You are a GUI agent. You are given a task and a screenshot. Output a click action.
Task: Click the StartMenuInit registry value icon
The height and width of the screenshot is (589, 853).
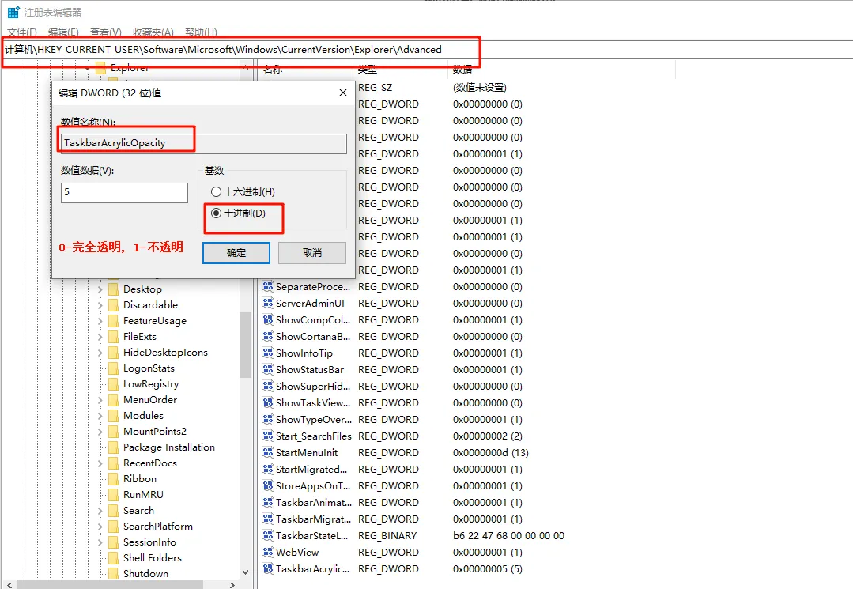pyautogui.click(x=267, y=452)
